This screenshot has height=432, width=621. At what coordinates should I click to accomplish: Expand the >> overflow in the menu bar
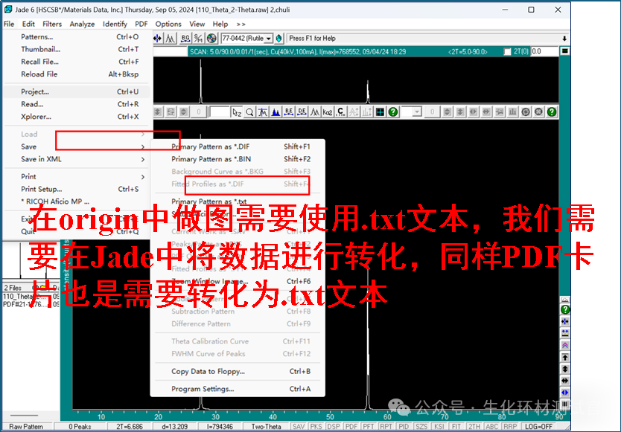(241, 24)
